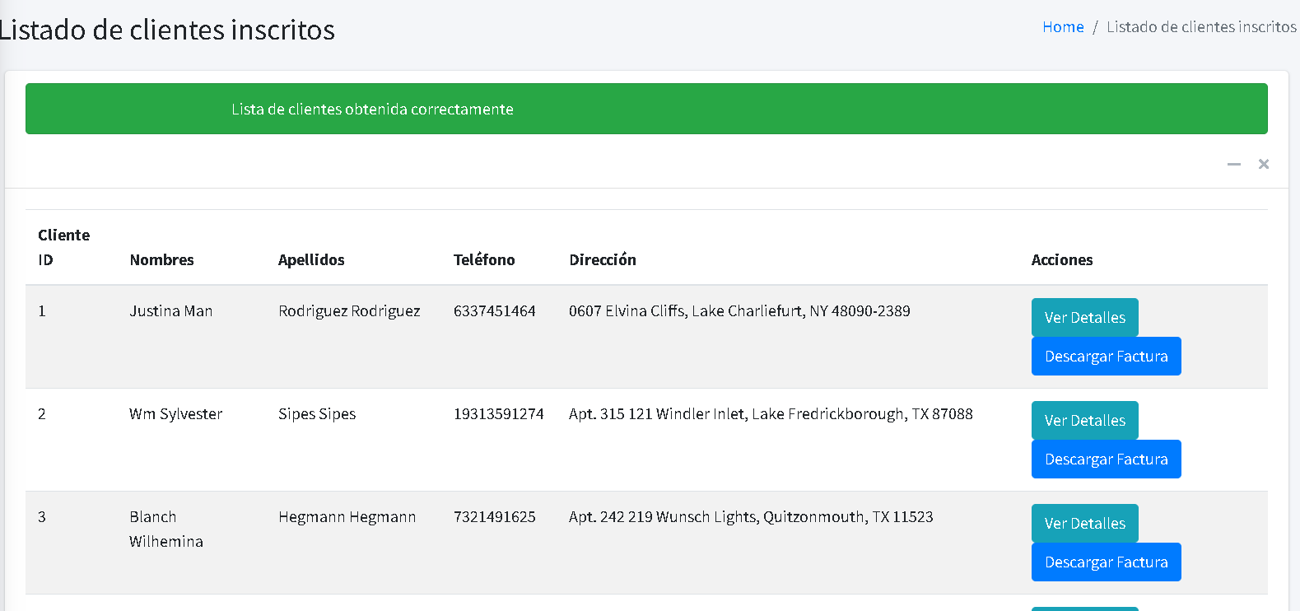Click the Hegmann Hegmann surname cell
Image resolution: width=1300 pixels, height=611 pixels.
click(347, 516)
